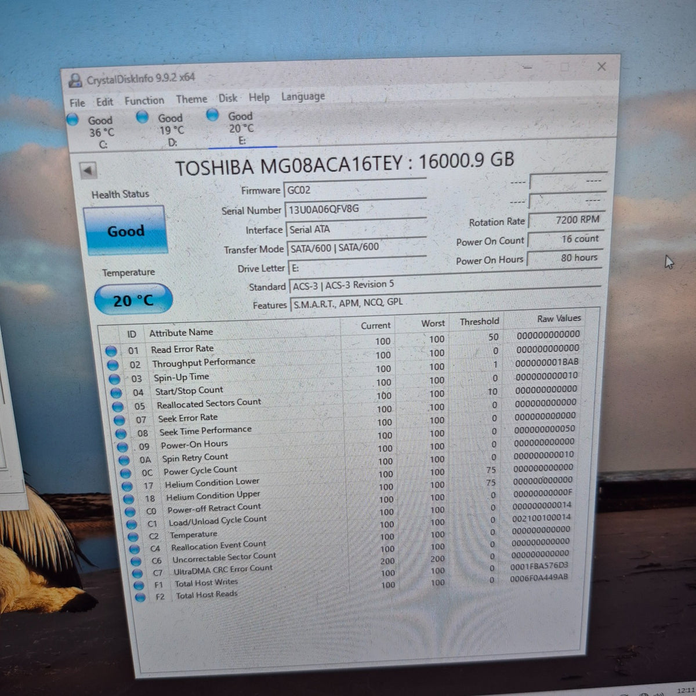Click the status dot for Start/Stop Count
The height and width of the screenshot is (696, 696).
click(x=116, y=393)
